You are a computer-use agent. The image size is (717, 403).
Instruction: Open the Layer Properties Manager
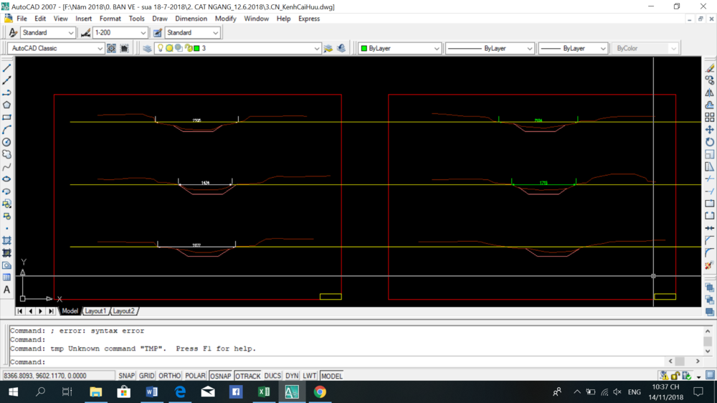(x=147, y=49)
